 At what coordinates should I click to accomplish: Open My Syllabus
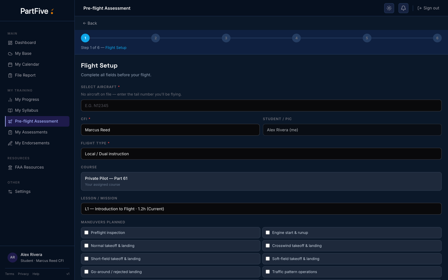click(37, 110)
